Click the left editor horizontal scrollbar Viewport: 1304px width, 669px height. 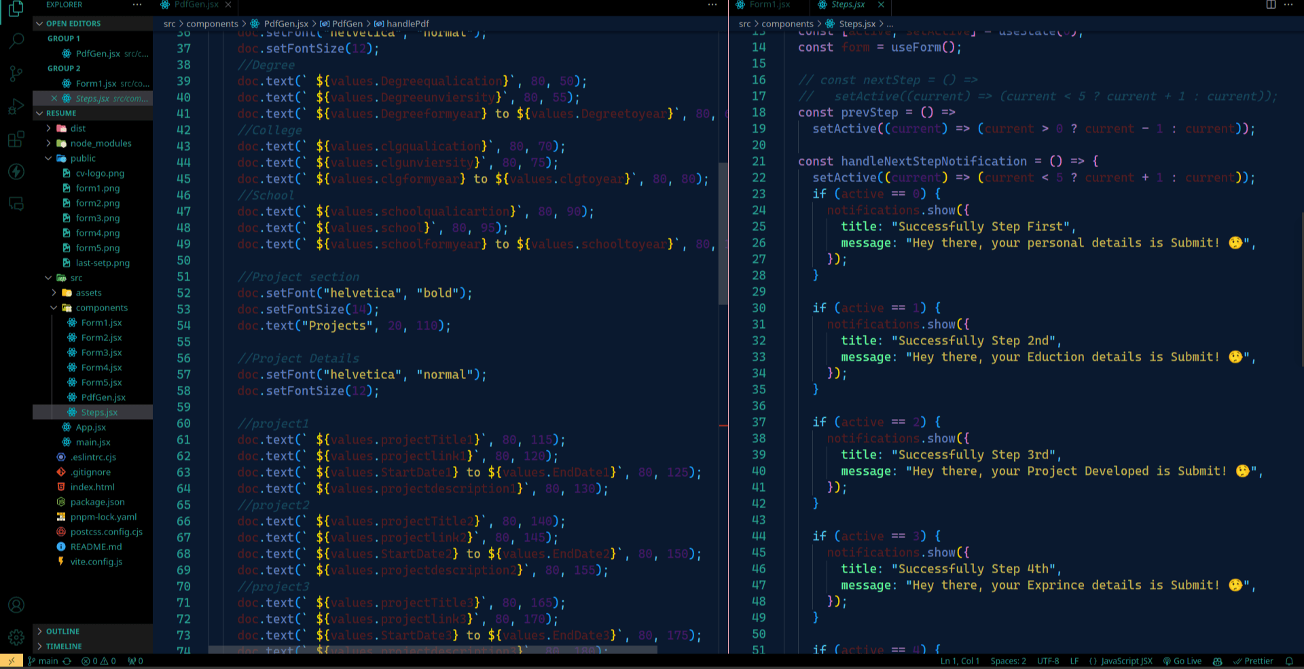[x=433, y=650]
